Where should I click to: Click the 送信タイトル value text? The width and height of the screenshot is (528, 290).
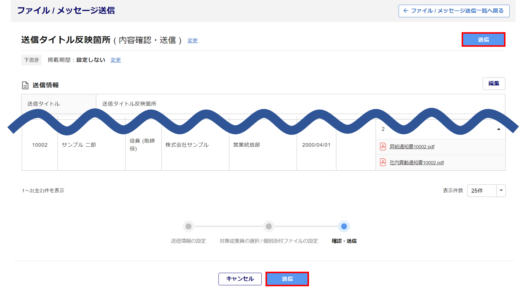129,104
